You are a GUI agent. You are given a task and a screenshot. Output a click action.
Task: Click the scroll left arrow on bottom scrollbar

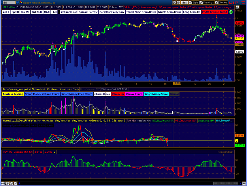click(19, 183)
